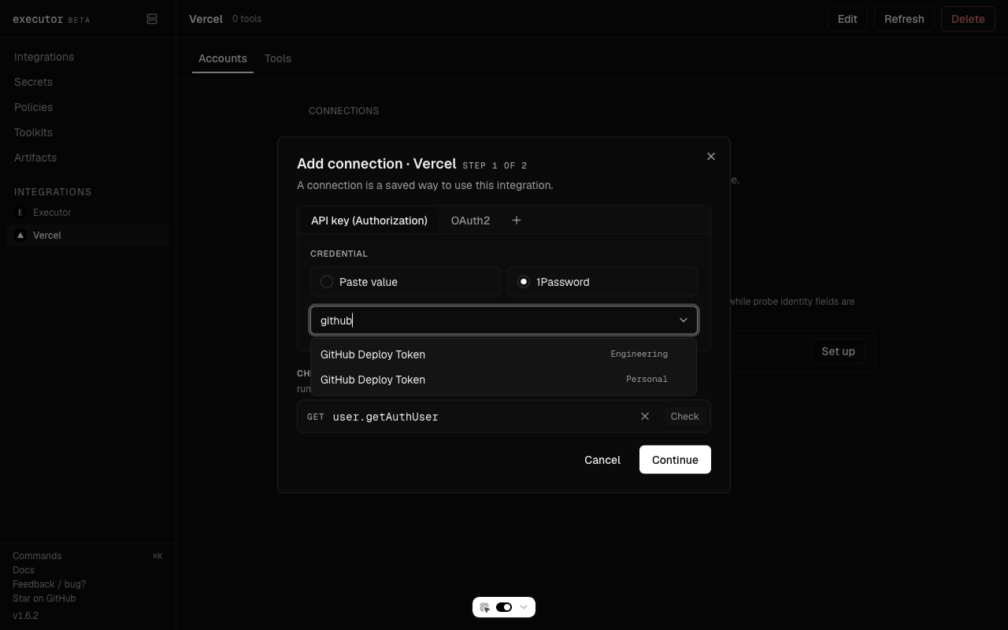Select the Paste value radio option
The height and width of the screenshot is (630, 1008).
(406, 282)
